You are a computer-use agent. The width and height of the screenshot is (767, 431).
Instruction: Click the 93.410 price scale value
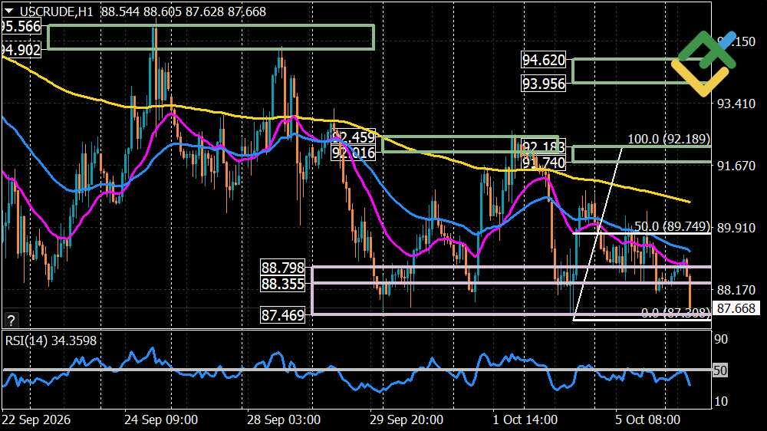point(736,104)
